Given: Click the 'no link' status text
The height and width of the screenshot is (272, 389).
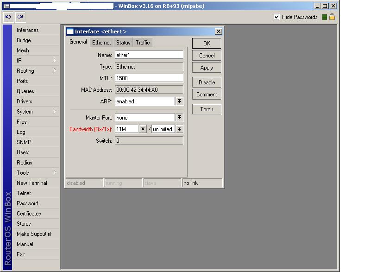Looking at the screenshot, I should pyautogui.click(x=190, y=183).
